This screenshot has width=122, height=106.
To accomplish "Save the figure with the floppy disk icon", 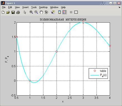I will (x=13, y=12).
